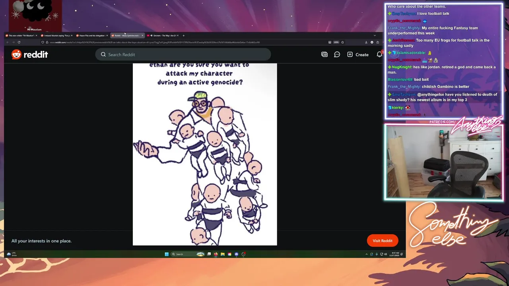Expand the list all tabs chevron
Image resolution: width=509 pixels, height=286 pixels.
click(375, 35)
